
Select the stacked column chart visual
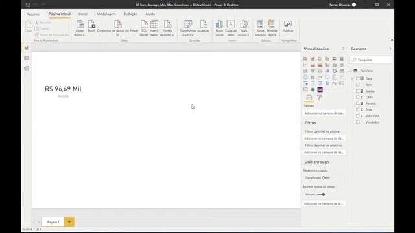(x=313, y=59)
